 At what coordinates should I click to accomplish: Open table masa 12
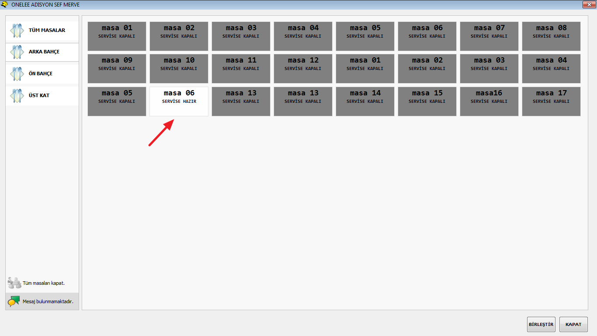[303, 69]
